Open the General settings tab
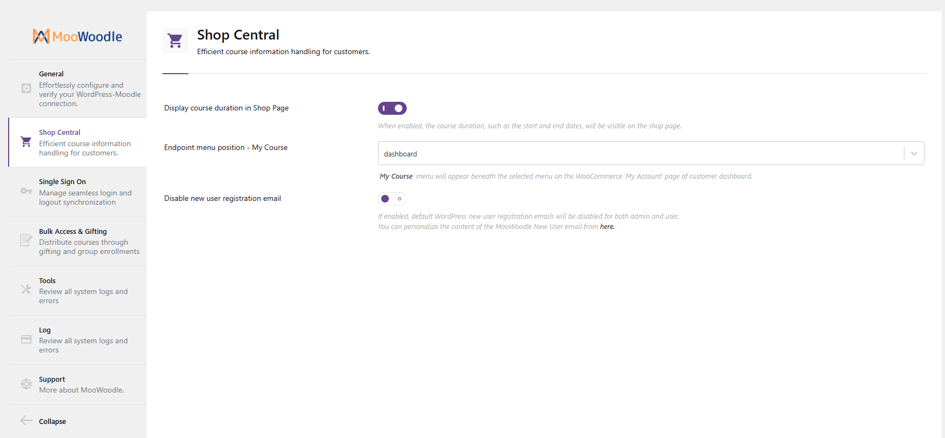The width and height of the screenshot is (945, 438). (x=77, y=88)
